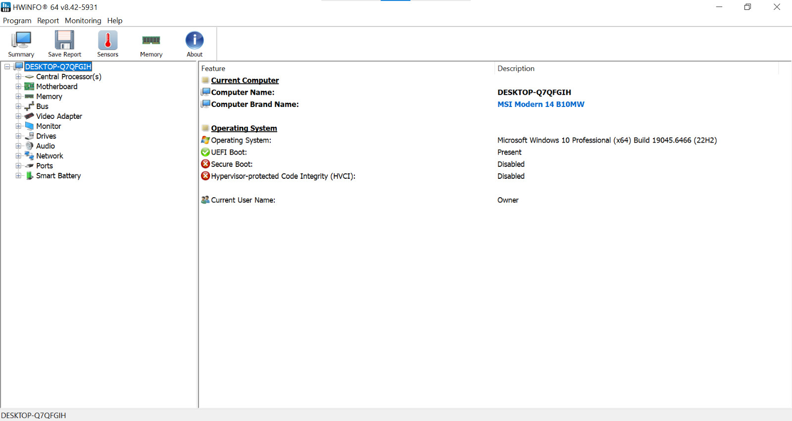792x421 pixels.
Task: Select the Network tree label
Action: pyautogui.click(x=49, y=156)
